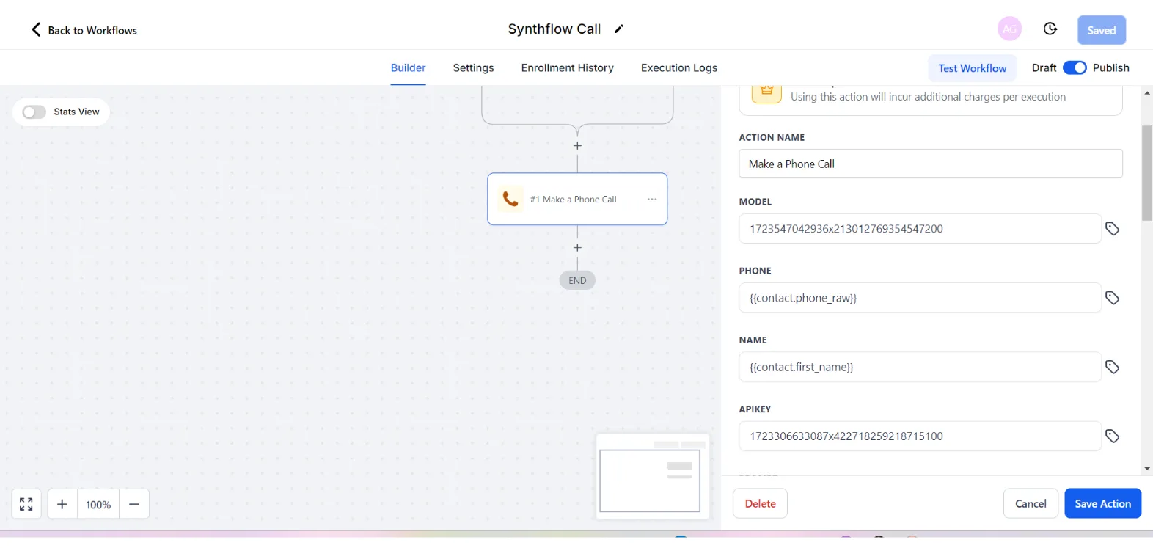The image size is (1153, 548).
Task: Click the action panel's vertical scrollbar thumb
Action: [1147, 173]
